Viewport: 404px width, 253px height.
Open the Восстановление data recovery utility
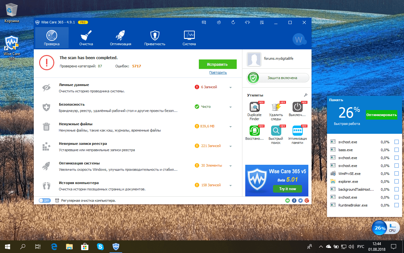[254, 131]
